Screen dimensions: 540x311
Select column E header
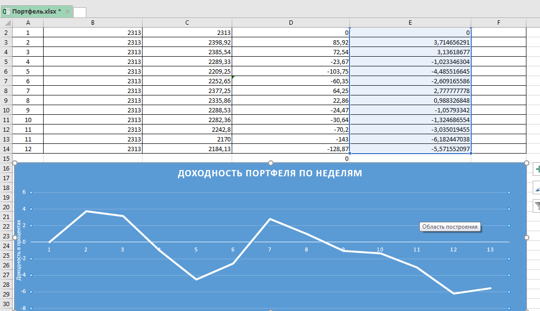pos(410,23)
